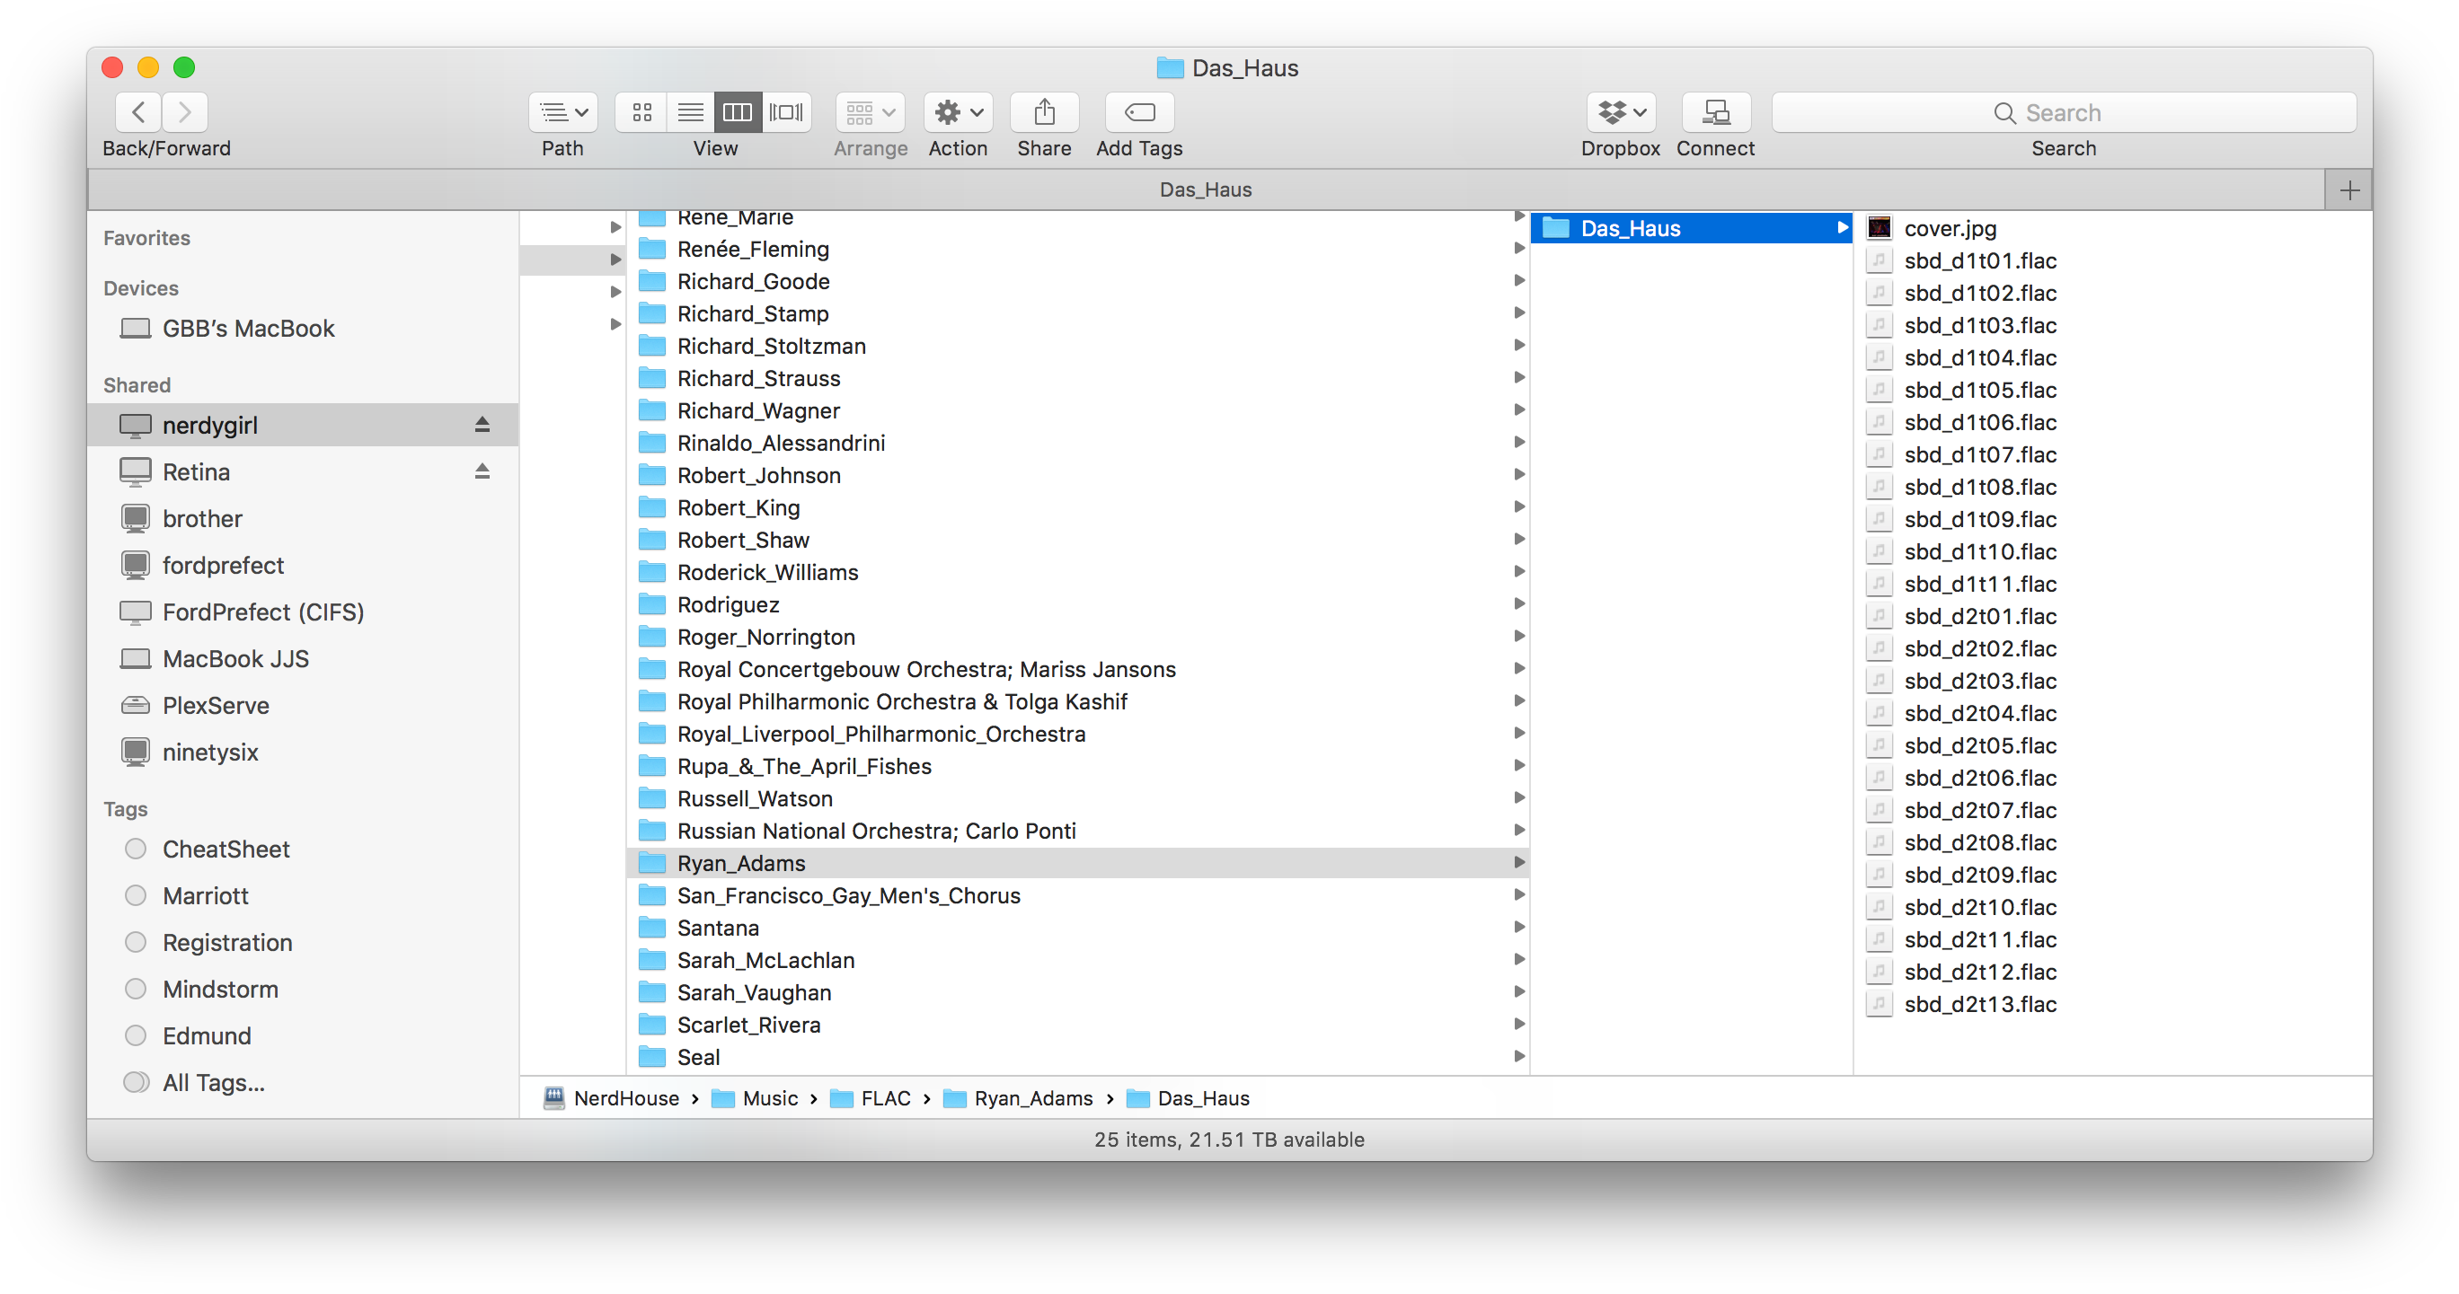The image size is (2459, 1294).
Task: Open the Dropbox toolbar menu
Action: [x=1621, y=112]
